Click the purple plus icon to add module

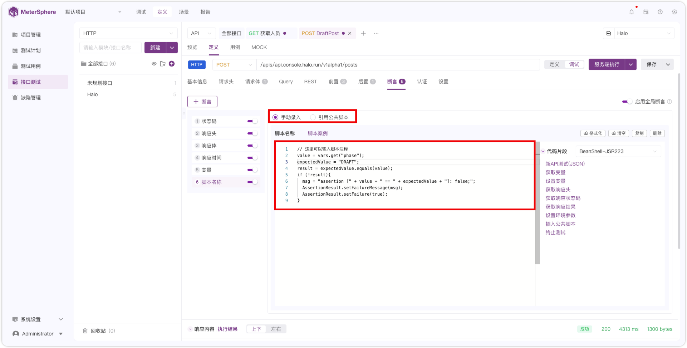point(172,64)
